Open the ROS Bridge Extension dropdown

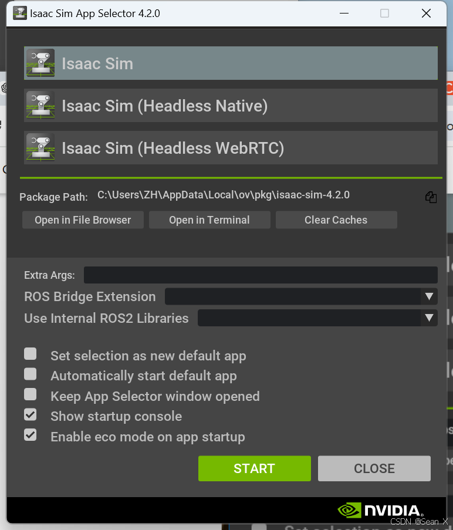[301, 296]
